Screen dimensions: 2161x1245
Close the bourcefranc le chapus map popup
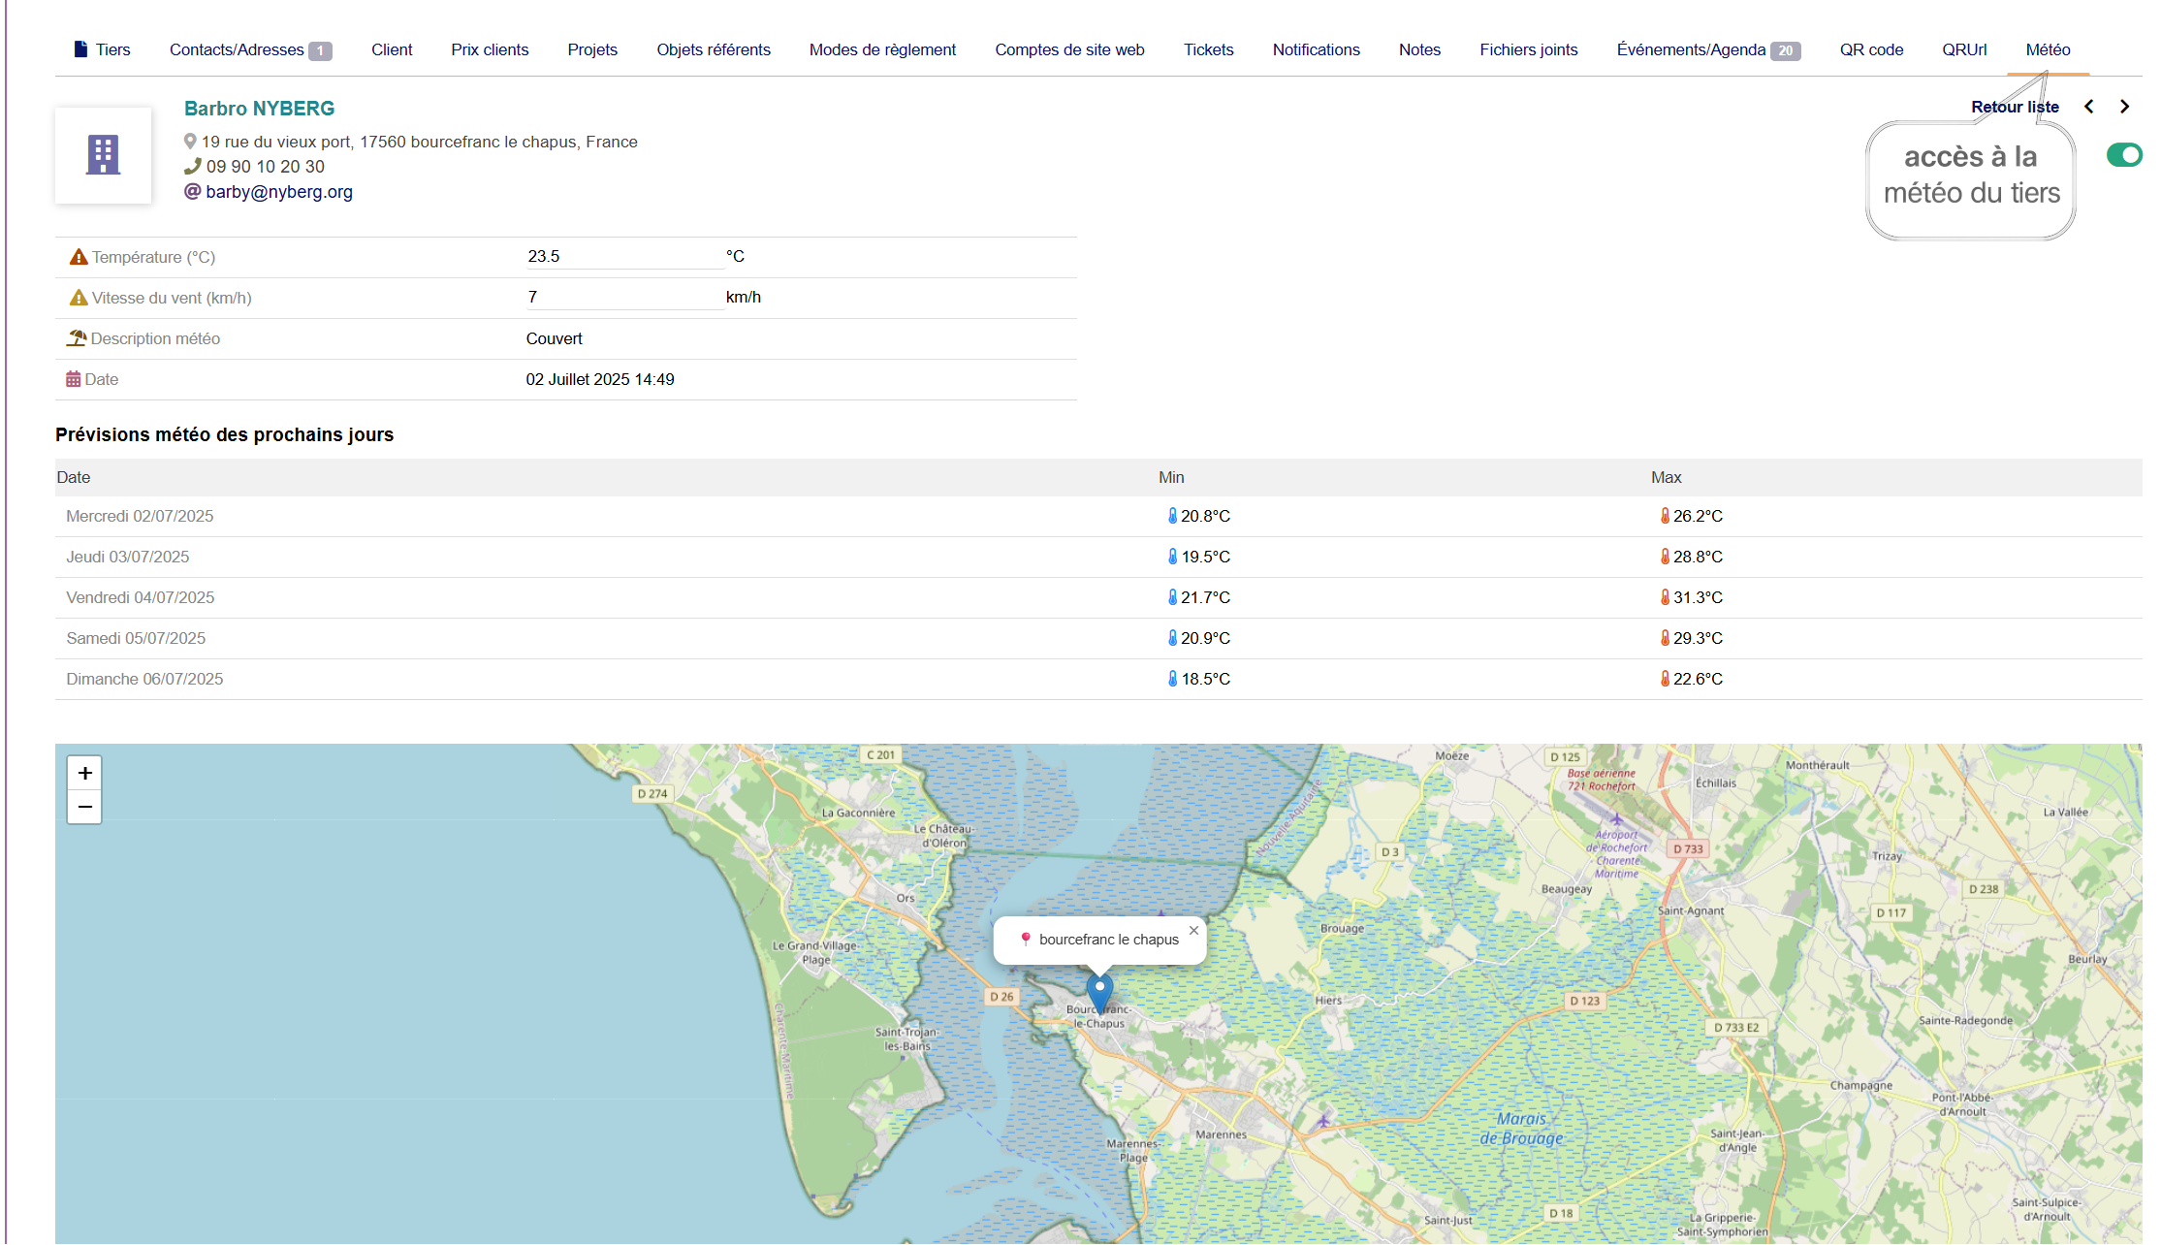point(1193,930)
